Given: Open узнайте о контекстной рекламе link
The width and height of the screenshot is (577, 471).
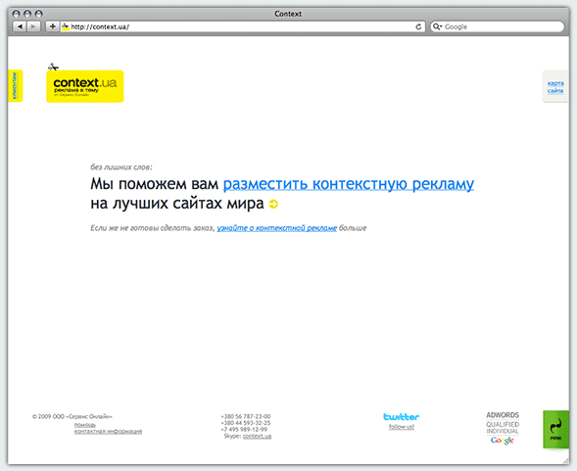Looking at the screenshot, I should (276, 228).
